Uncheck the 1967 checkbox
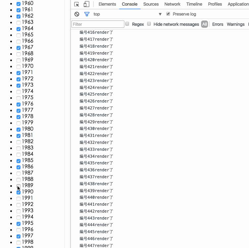Image resolution: width=249 pixels, height=248 pixels. [19, 48]
